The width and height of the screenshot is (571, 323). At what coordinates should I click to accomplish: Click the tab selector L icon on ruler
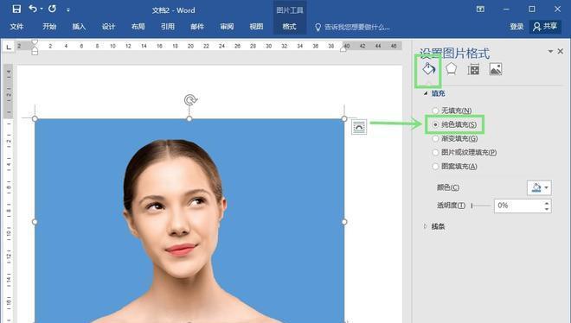click(9, 47)
